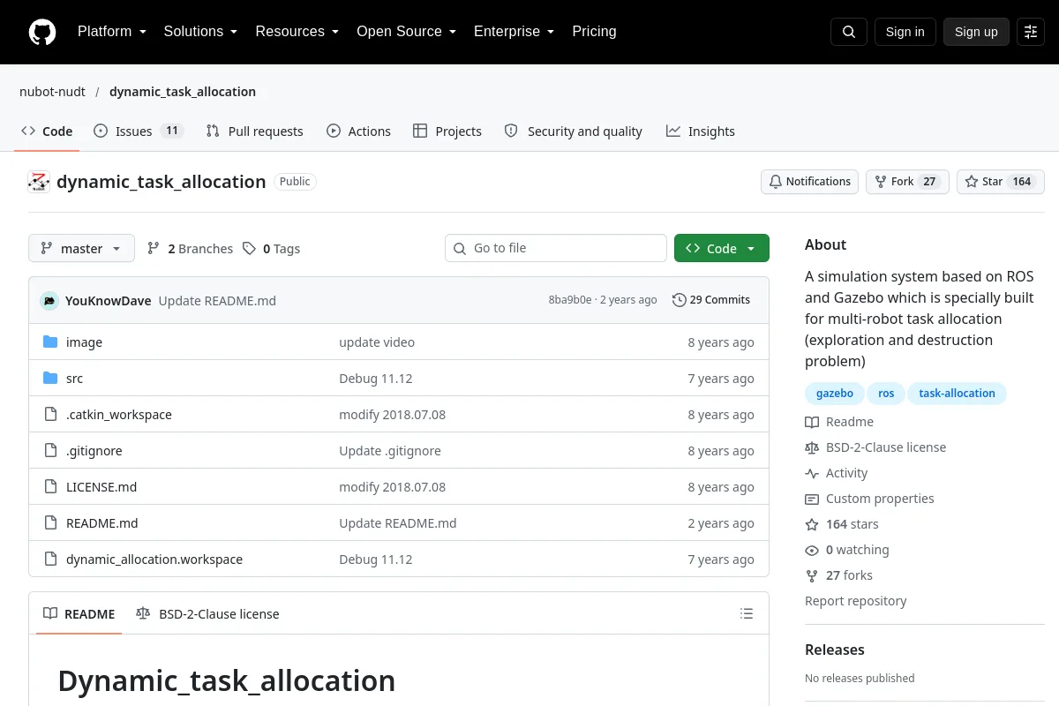The width and height of the screenshot is (1059, 706).
Task: Click YouKnowDave's avatar in commit bar
Action: 49,300
